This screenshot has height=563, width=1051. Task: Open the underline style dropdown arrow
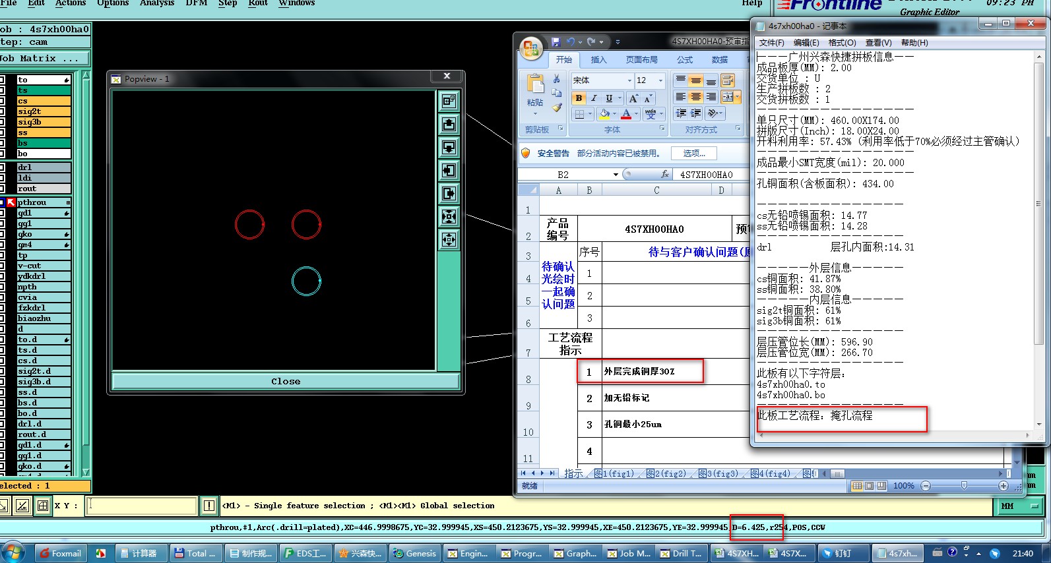point(620,98)
